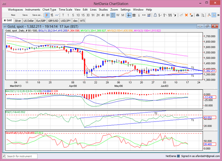Click the NetDania status indicator square

[x=178, y=156]
